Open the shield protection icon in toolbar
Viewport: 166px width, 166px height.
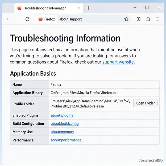[x=139, y=19]
